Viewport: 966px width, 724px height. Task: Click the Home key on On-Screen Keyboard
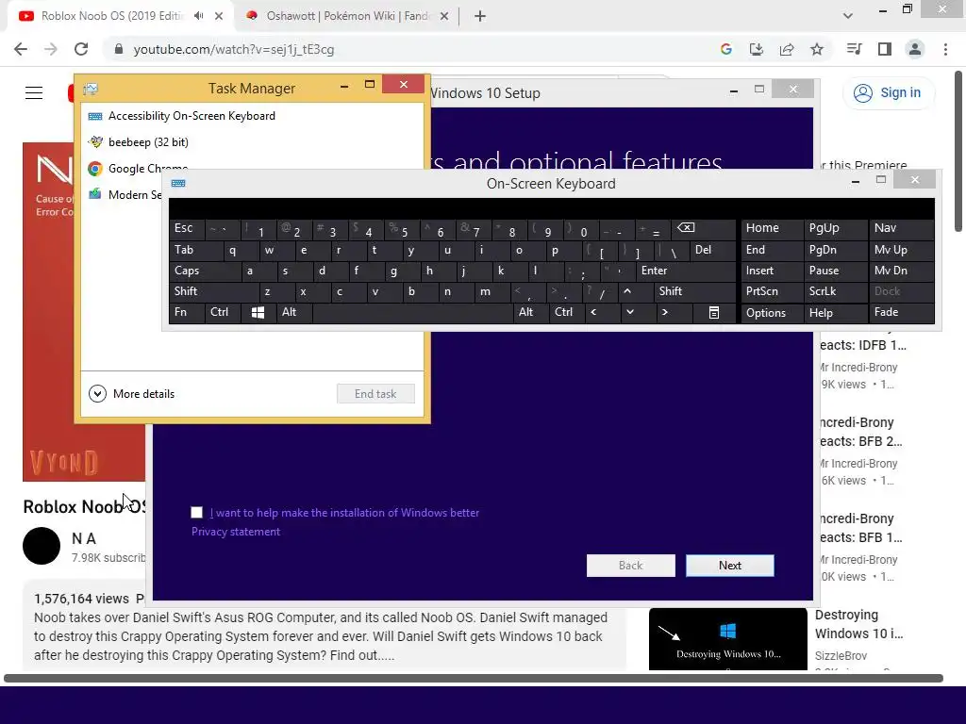772,228
